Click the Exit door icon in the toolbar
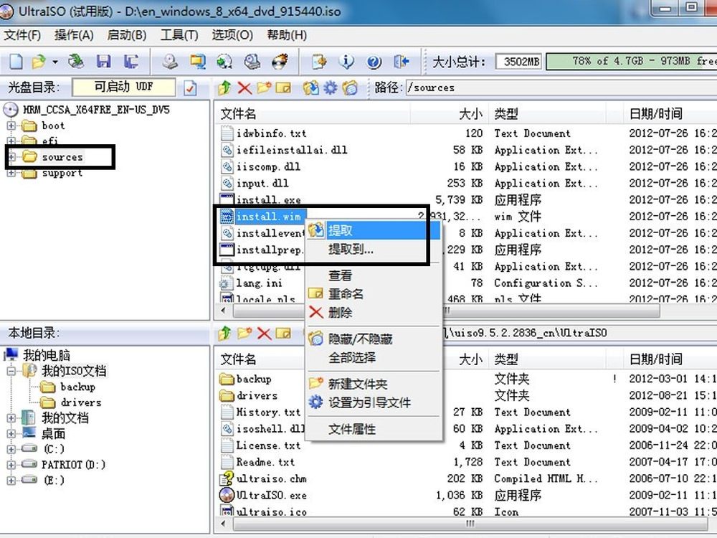 [x=401, y=61]
